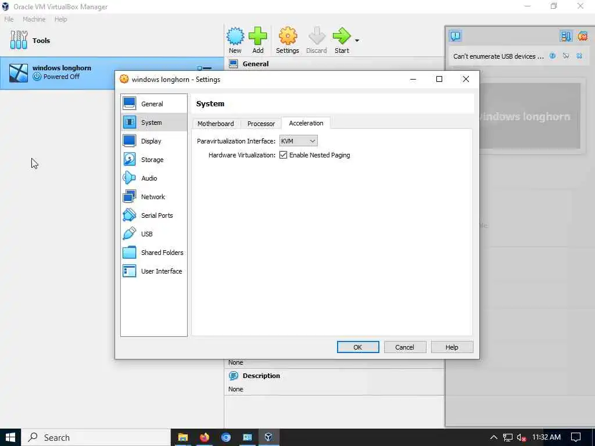Click the notification center speech-bubble icon
This screenshot has height=446, width=595.
(456, 36)
